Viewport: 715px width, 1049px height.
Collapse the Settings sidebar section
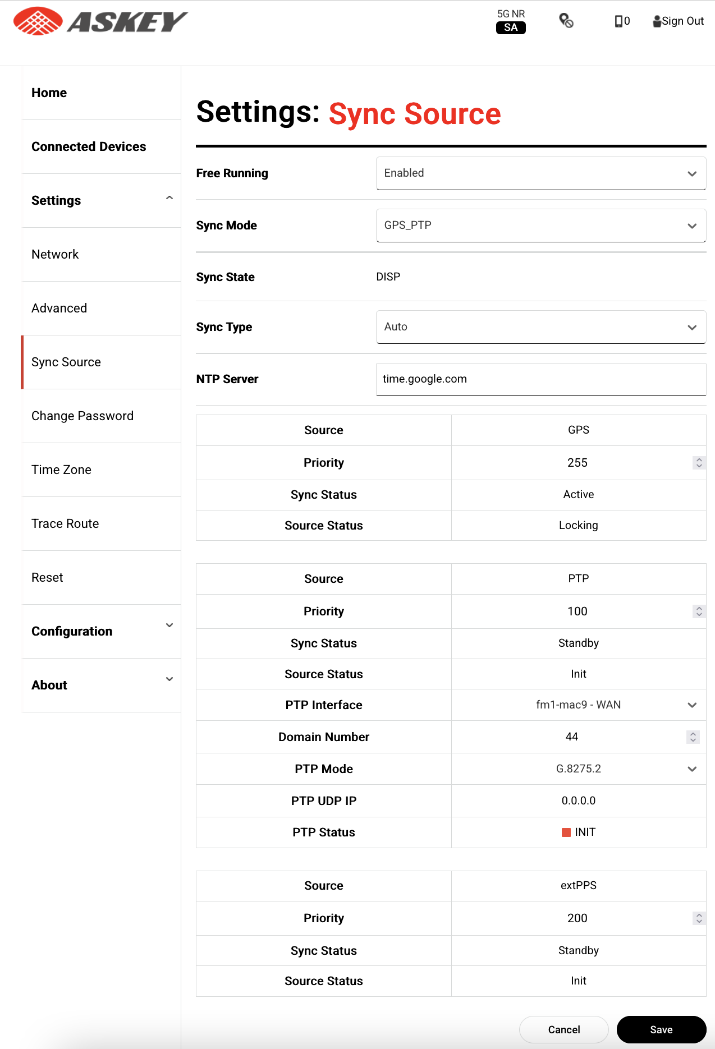point(169,199)
